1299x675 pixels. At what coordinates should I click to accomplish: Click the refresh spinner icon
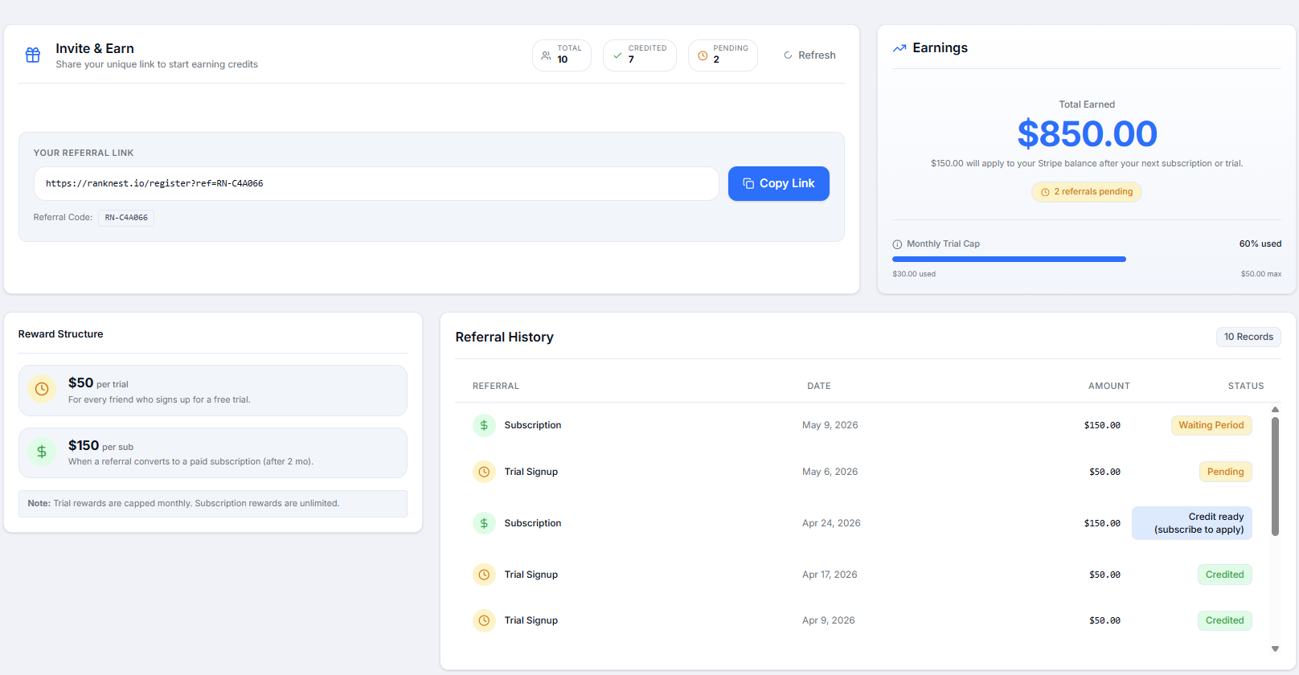(x=788, y=55)
